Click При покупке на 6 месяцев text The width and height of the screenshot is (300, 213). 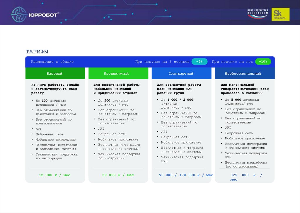[162, 62]
